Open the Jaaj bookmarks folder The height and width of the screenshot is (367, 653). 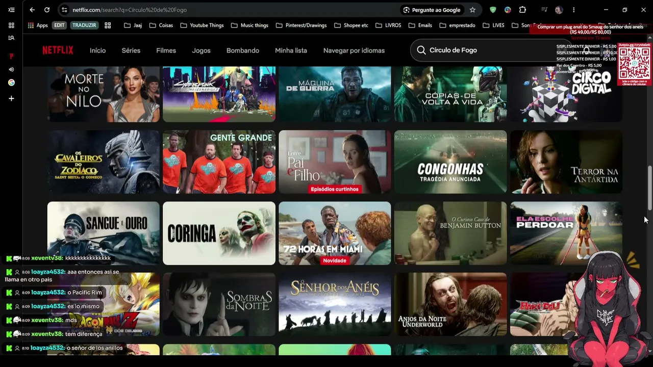[133, 25]
